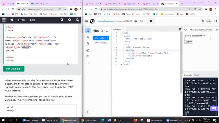Go back in the W3Schools browser window
Image resolution: width=219 pixels, height=123 pixels.
(x=3, y=9)
